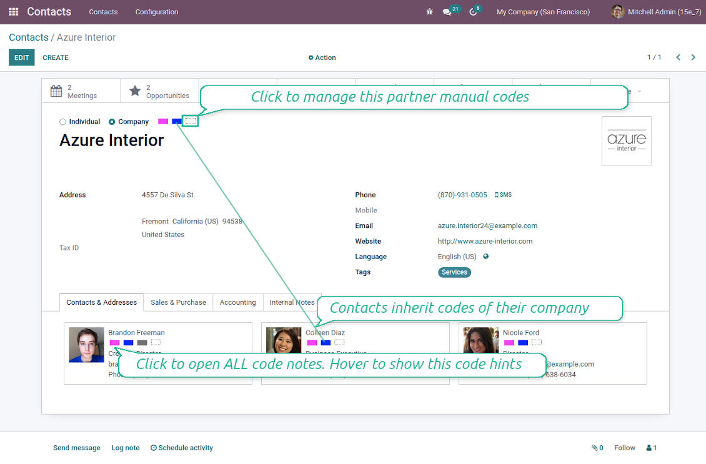Click the debug bug icon in navbar
Viewport: 706px width, 464px height.
[x=430, y=12]
